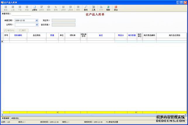Click the 工具 (Tools) toolbar icon
Image resolution: width=188 pixels, height=125 pixels.
point(93,8)
